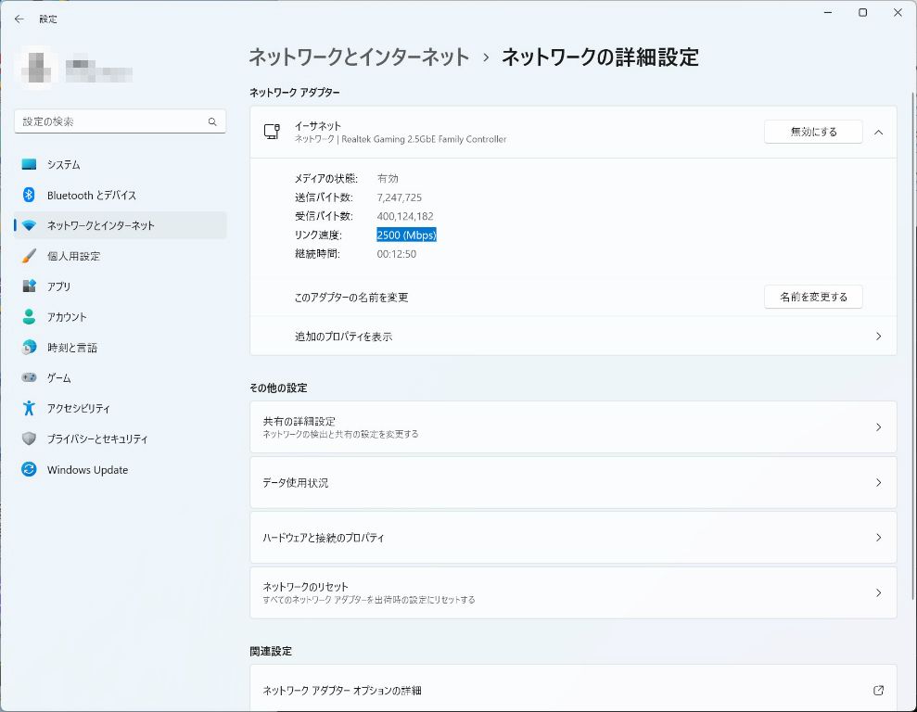Open 共有の詳細設定 page
This screenshot has height=712, width=917.
pos(572,426)
